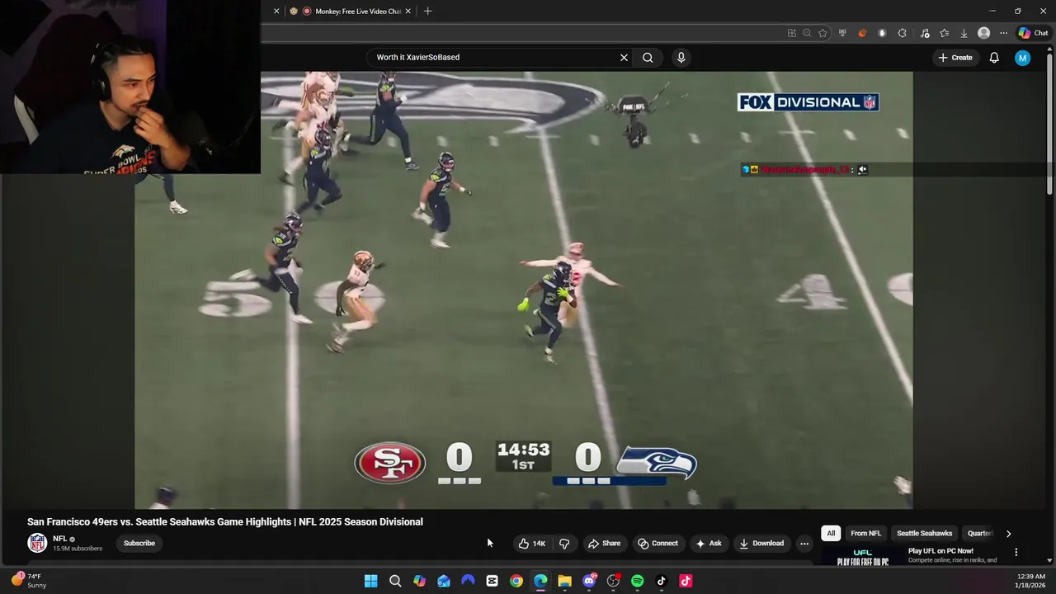
Task: Click the page vertical scrollbar
Action: pos(1049,124)
